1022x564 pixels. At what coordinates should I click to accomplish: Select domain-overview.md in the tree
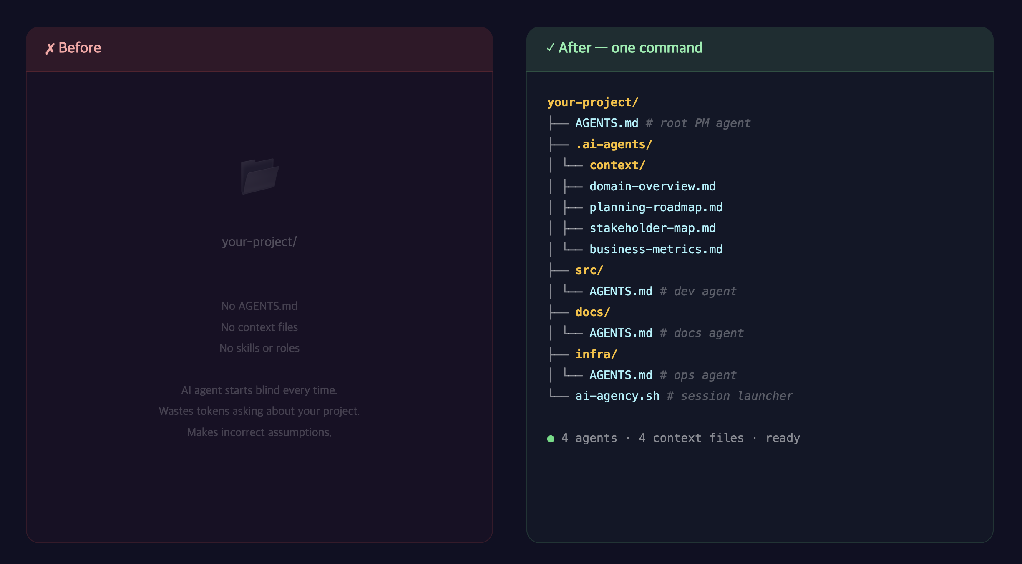click(x=652, y=187)
